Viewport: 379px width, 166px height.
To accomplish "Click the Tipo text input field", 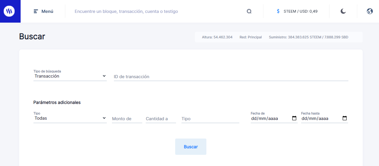I will [x=210, y=119].
